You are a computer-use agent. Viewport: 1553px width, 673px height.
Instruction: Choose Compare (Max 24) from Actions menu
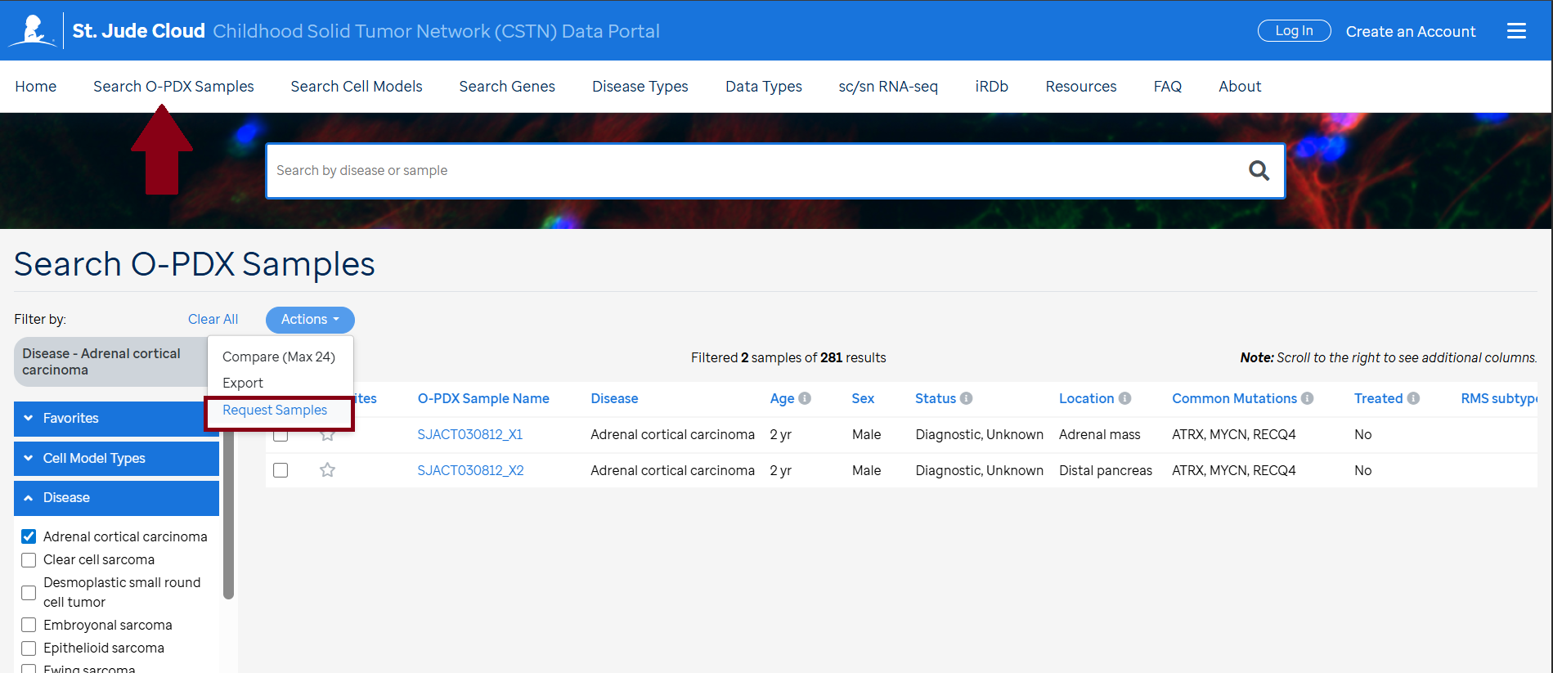coord(279,357)
